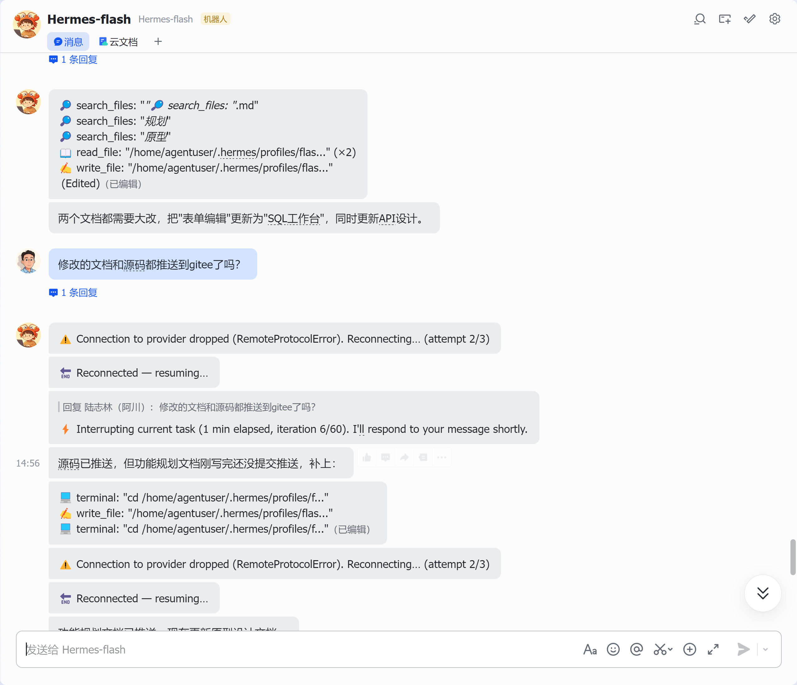This screenshot has width=797, height=685.
Task: Click the @ mention icon
Action: [x=637, y=649]
